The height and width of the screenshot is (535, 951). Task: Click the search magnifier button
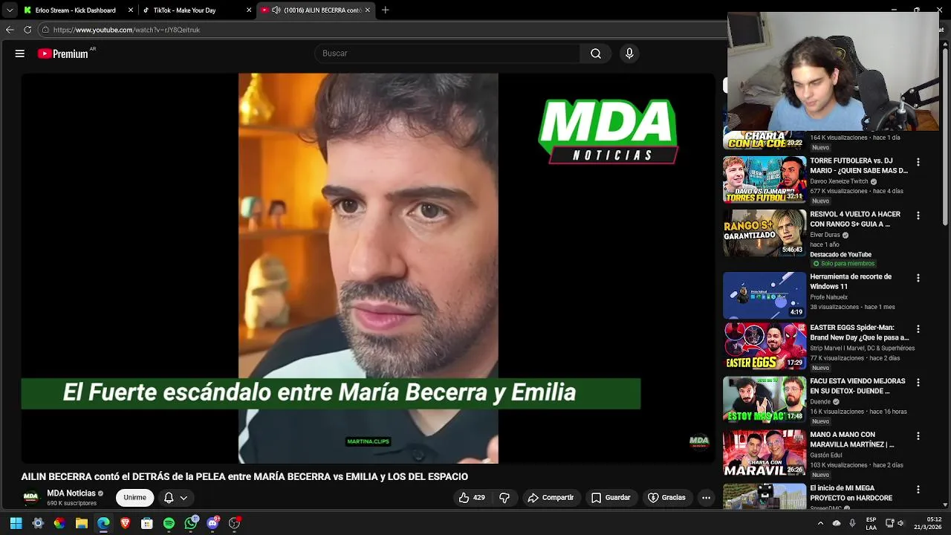coord(596,53)
